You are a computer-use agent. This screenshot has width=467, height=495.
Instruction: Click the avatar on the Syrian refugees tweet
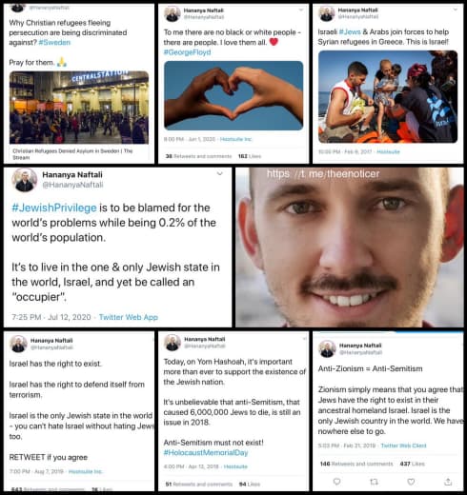click(x=327, y=13)
